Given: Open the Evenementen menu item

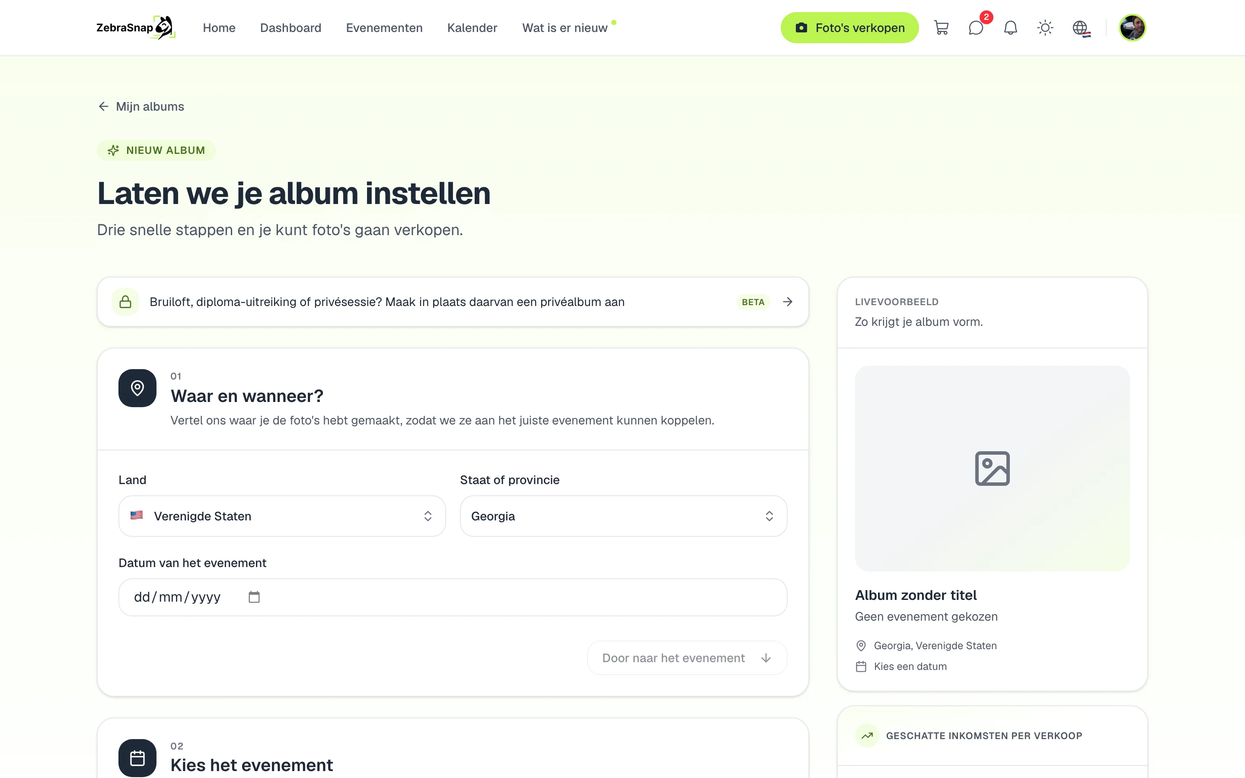Looking at the screenshot, I should pos(384,28).
